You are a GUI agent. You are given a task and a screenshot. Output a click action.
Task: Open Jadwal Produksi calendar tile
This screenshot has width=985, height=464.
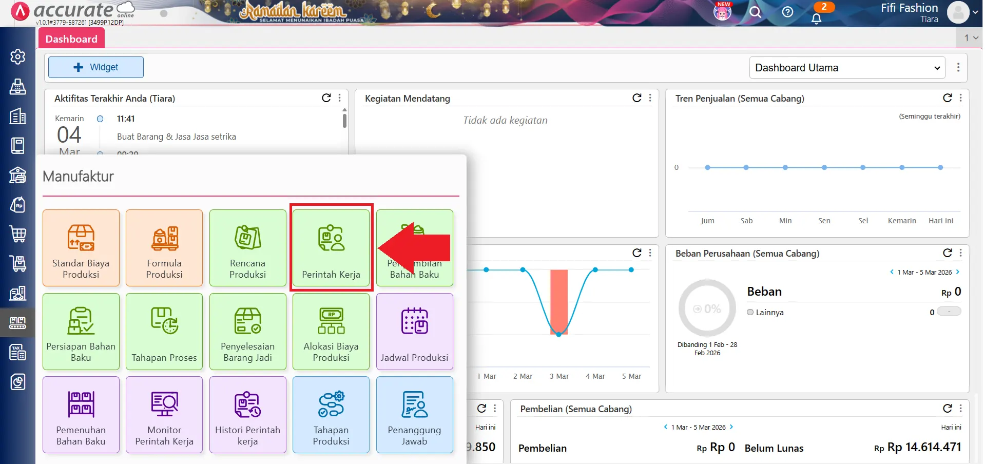(414, 332)
